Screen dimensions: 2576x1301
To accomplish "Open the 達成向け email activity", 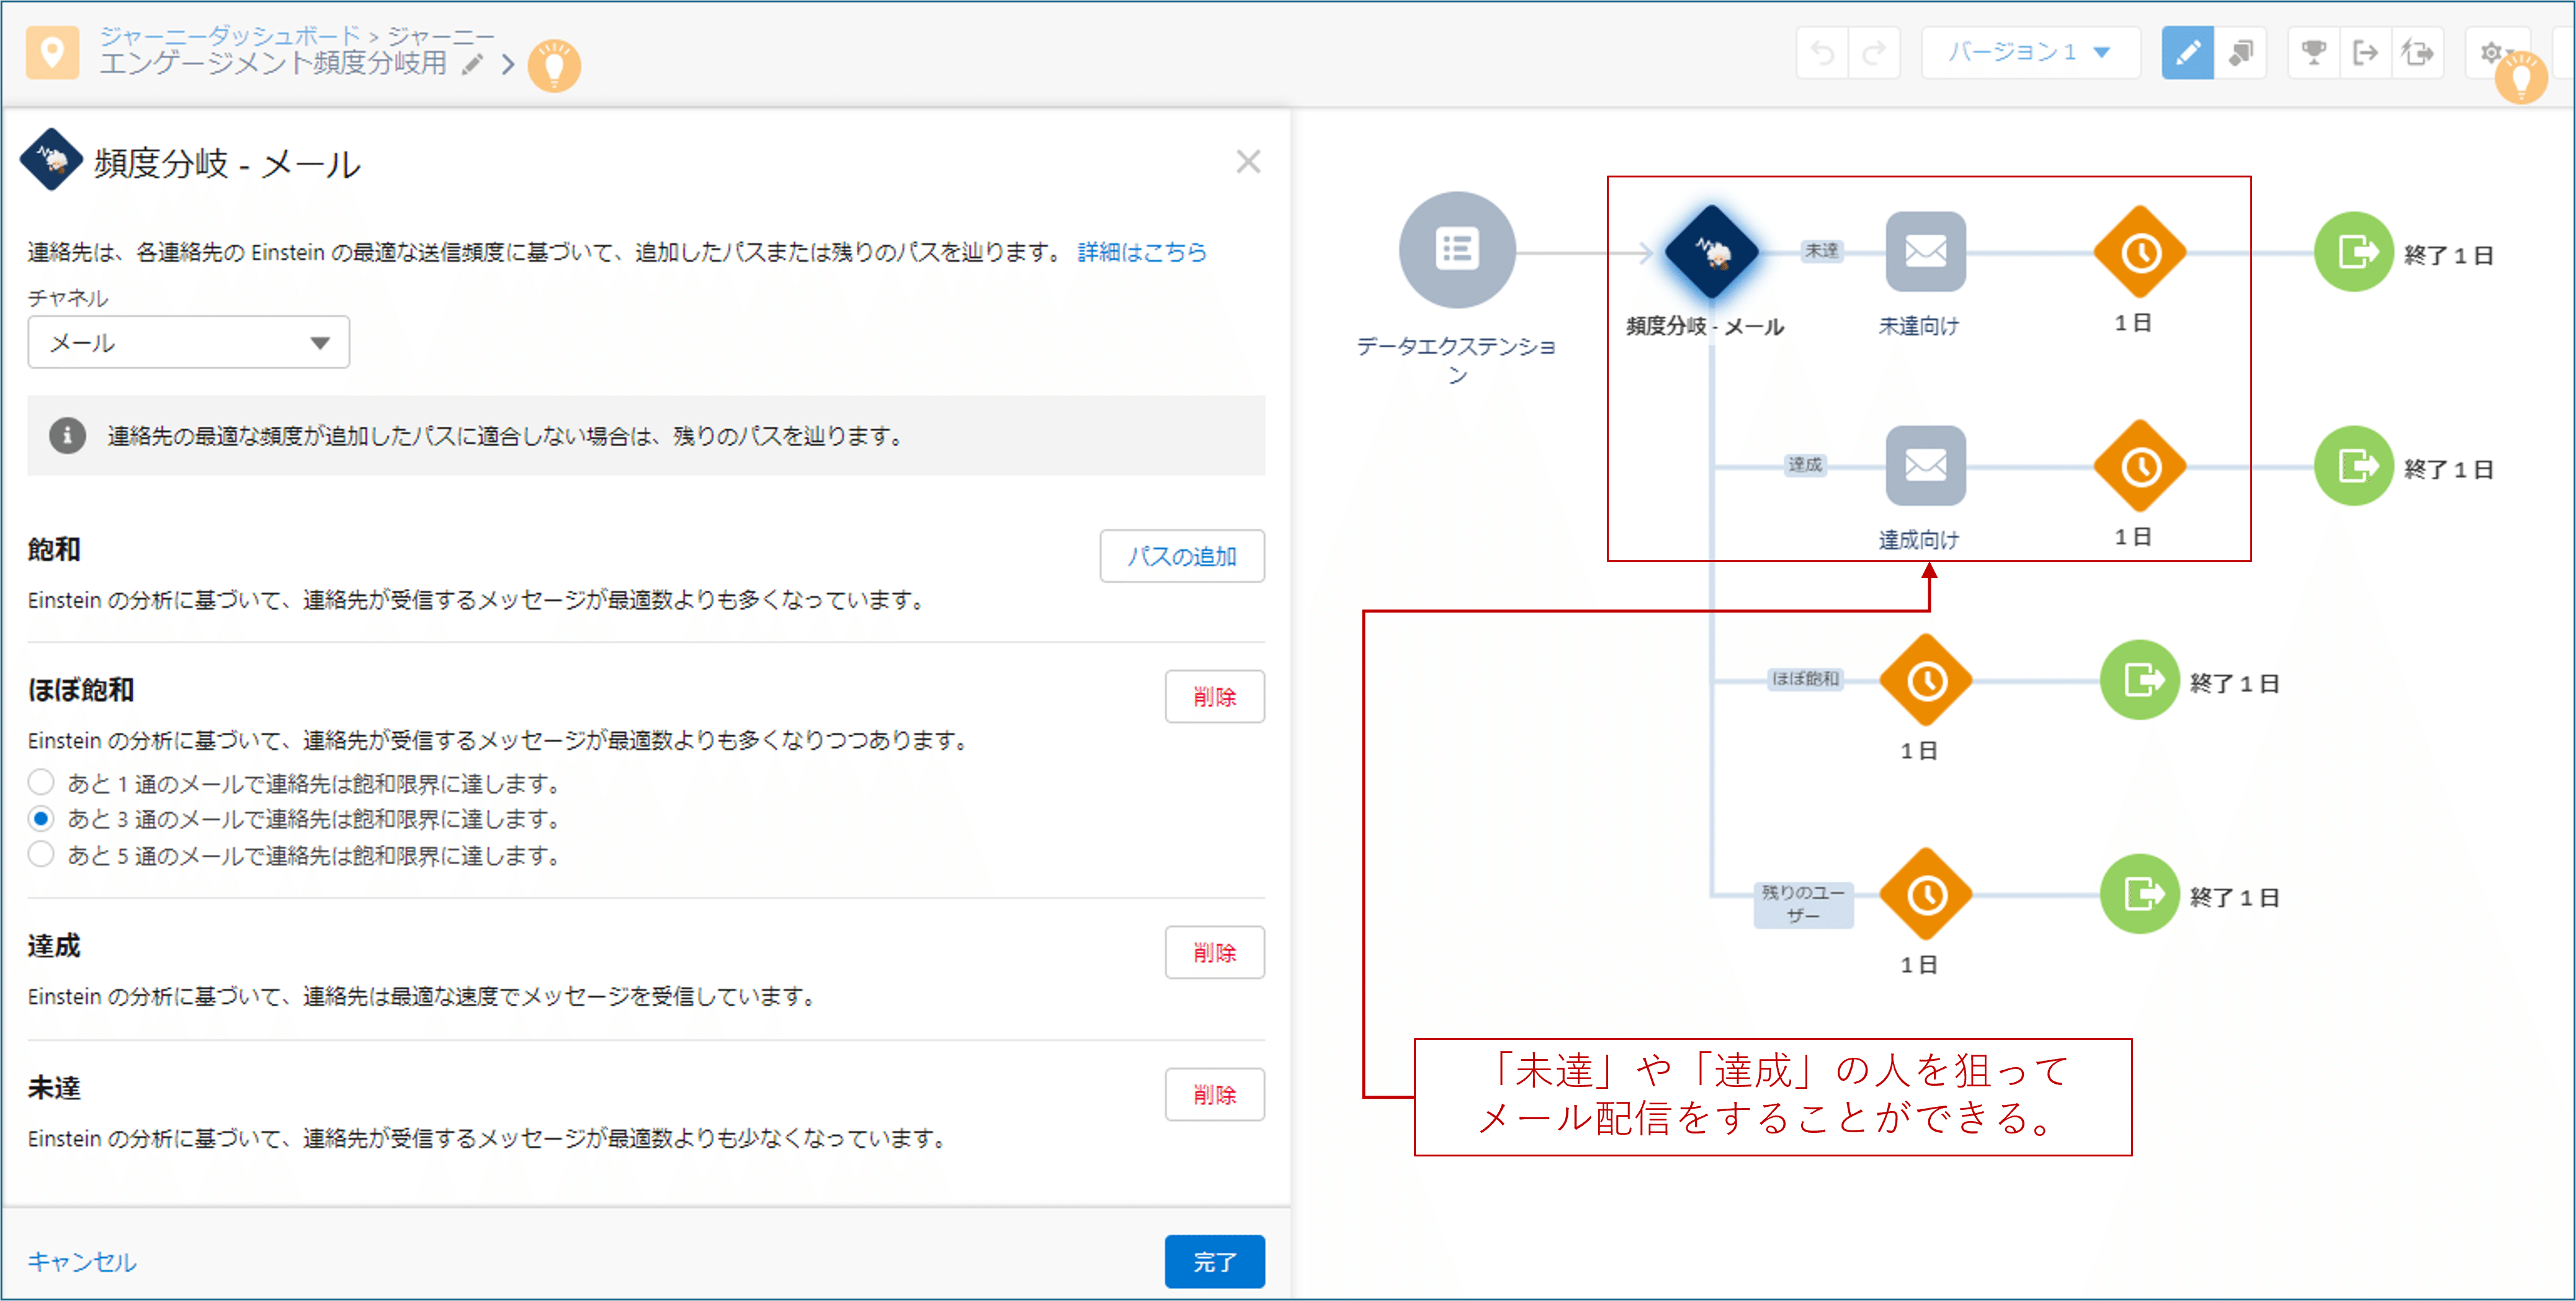I will coord(1925,466).
